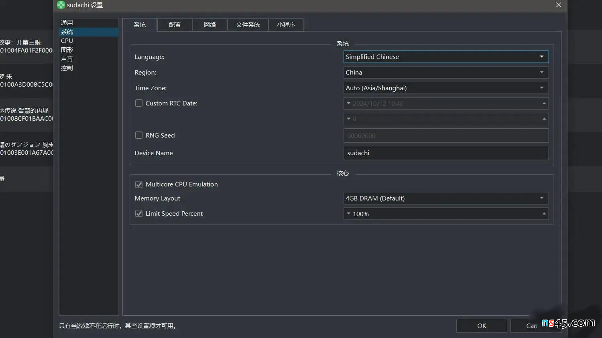The width and height of the screenshot is (602, 338).
Task: Select 图形 in the left category list
Action: click(67, 50)
